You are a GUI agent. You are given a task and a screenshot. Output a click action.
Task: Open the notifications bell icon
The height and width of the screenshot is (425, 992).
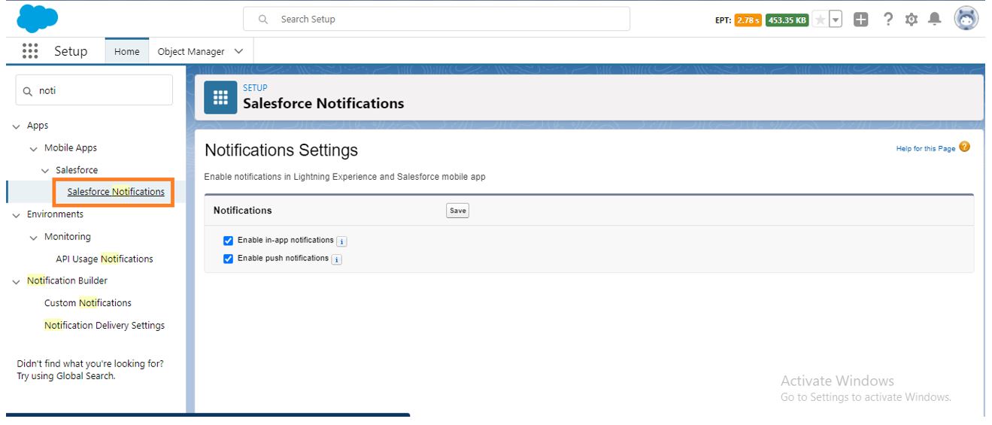click(x=935, y=20)
